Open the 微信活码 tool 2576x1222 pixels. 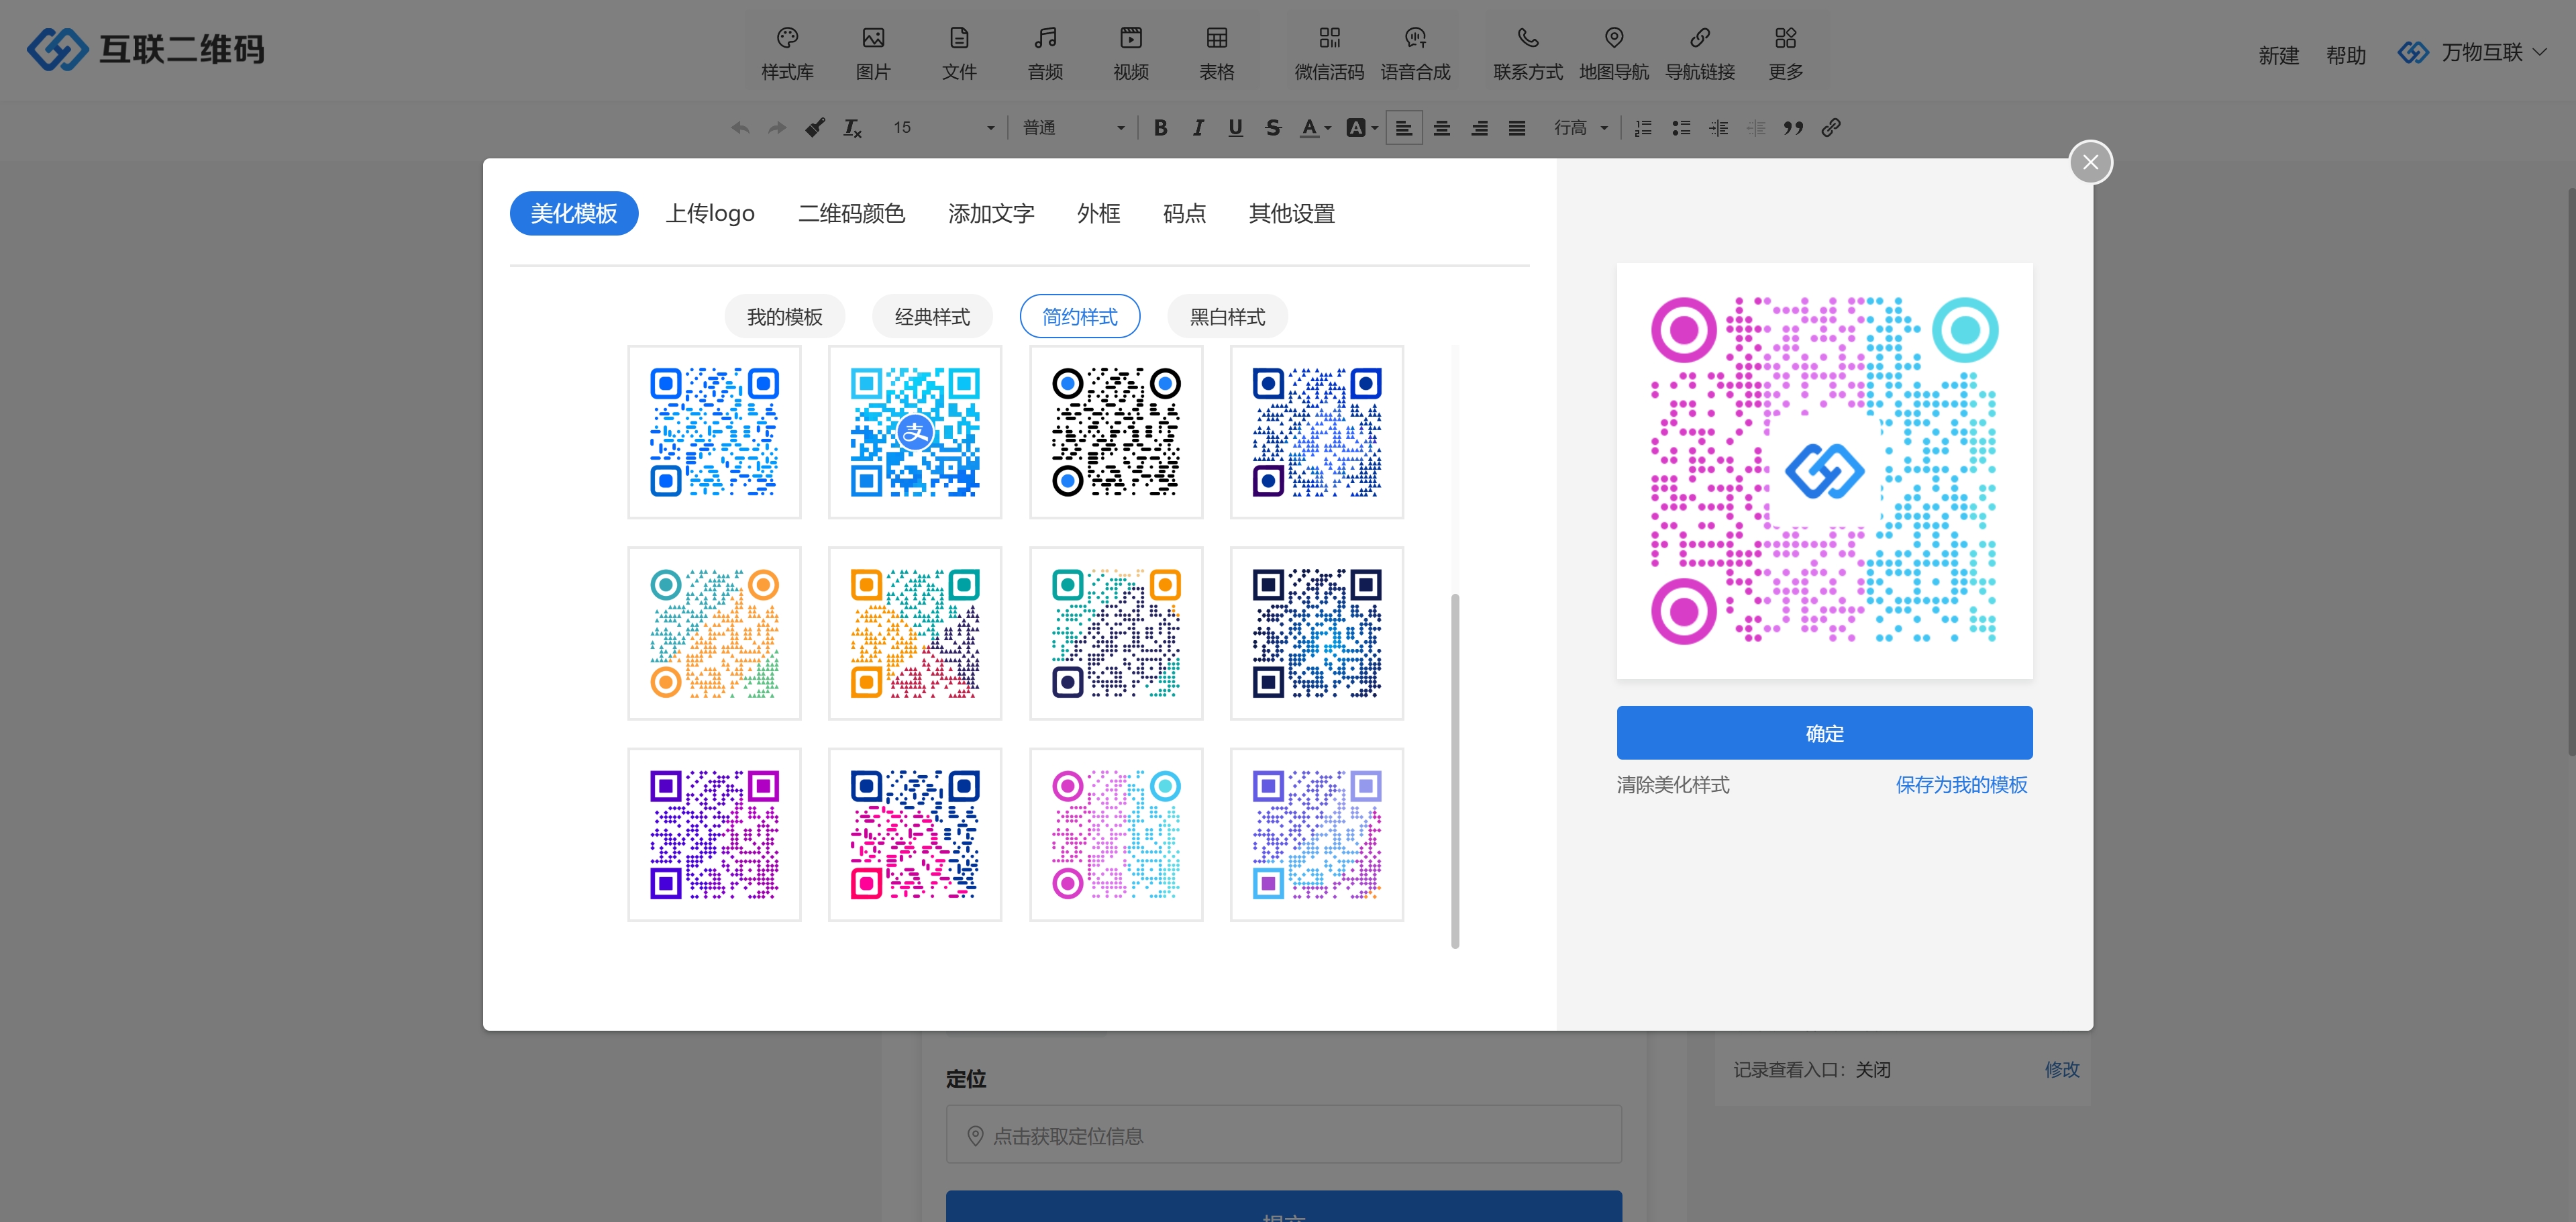point(1329,53)
